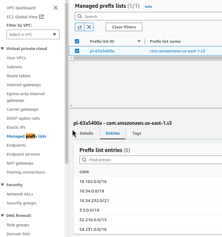Click the prefix list table horizontal scrollbar
This screenshot has width=222, height=237.
[147, 58]
